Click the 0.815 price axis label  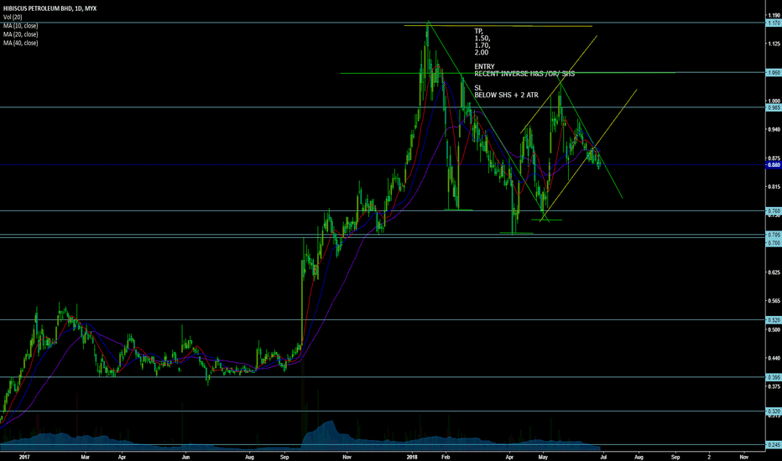774,187
